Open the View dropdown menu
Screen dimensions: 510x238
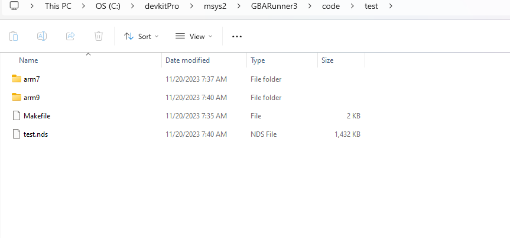[x=193, y=37]
